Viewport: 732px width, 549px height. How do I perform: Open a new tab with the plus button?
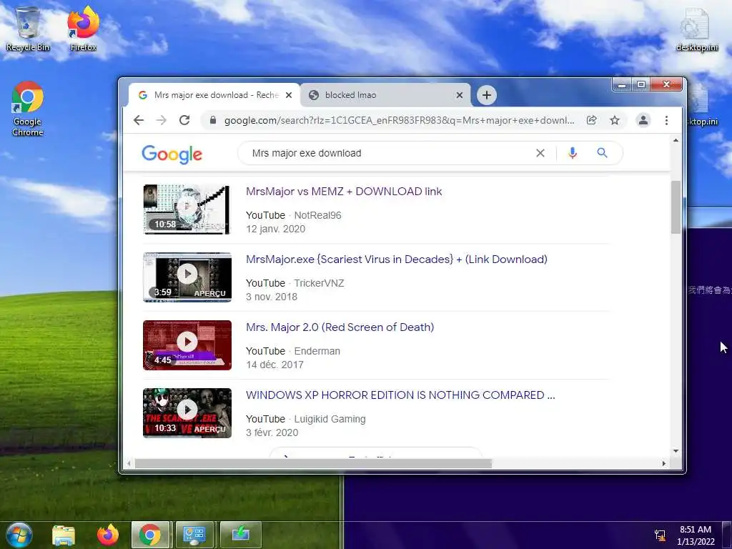pos(486,95)
